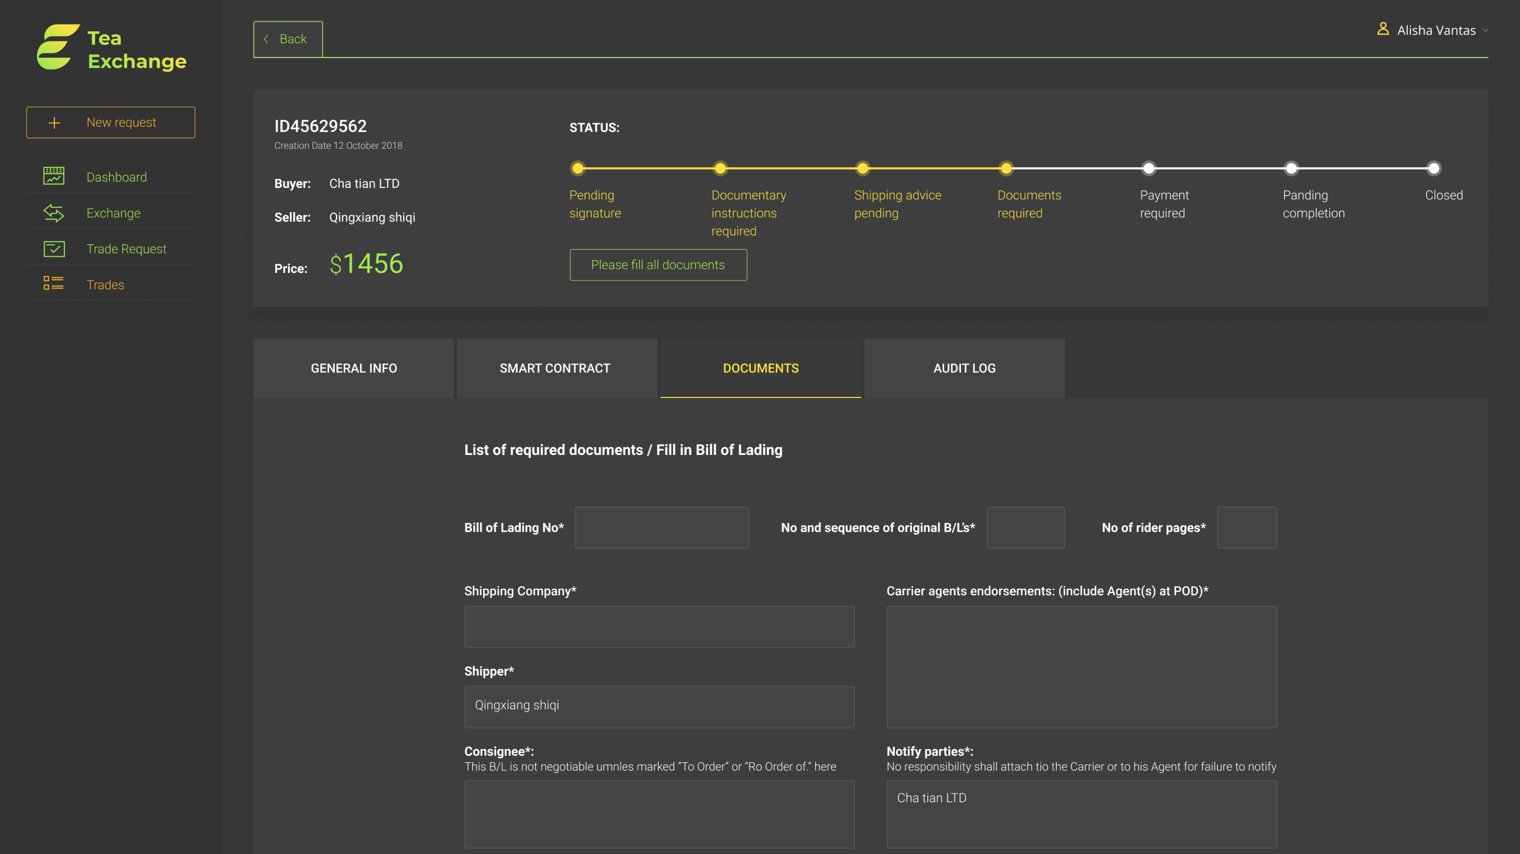Click the Exchange arrows icon
This screenshot has height=854, width=1520.
(x=54, y=213)
